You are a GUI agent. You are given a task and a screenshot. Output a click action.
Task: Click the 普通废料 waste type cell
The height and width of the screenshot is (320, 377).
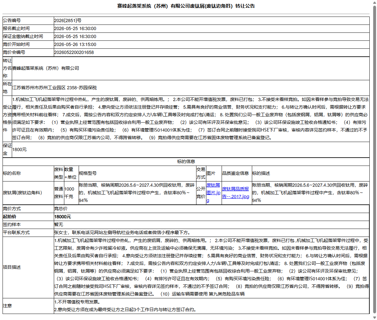(59, 193)
